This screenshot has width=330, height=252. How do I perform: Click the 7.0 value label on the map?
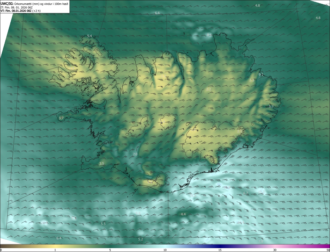[x=135, y=154]
